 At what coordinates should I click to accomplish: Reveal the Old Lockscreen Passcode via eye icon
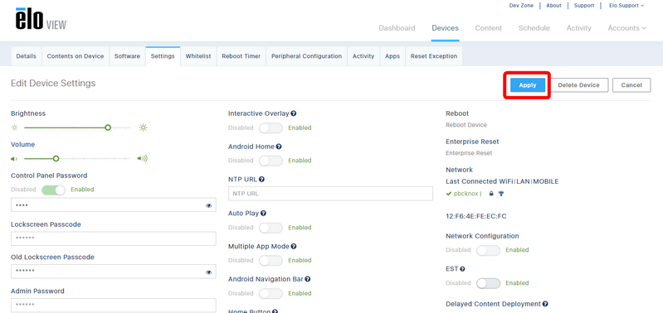(x=208, y=272)
